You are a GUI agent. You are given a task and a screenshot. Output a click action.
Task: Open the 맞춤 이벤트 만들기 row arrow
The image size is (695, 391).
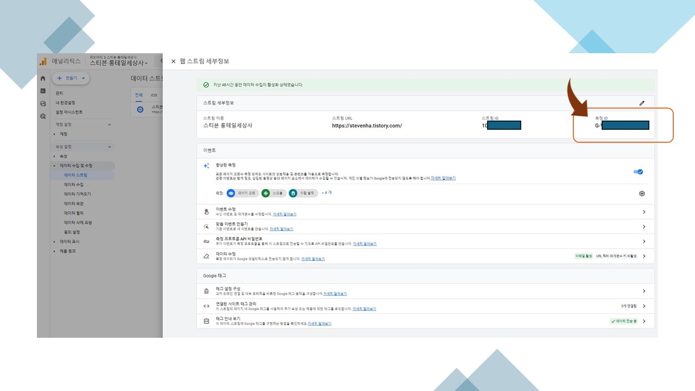coord(644,226)
